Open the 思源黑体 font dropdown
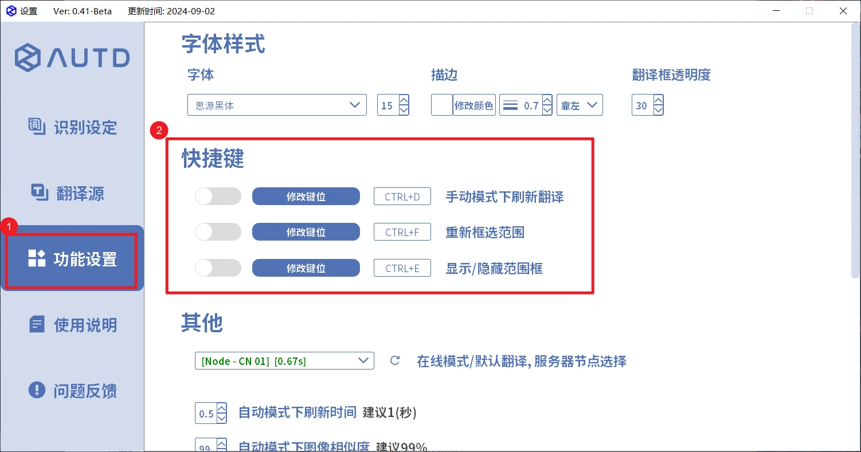The image size is (861, 452). (x=277, y=105)
